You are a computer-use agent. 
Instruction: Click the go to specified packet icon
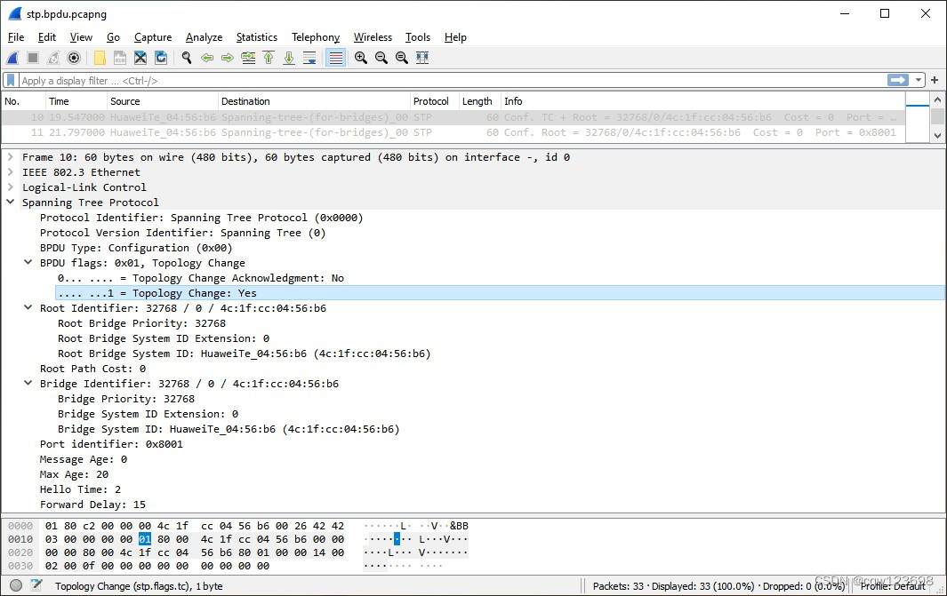pyautogui.click(x=248, y=58)
